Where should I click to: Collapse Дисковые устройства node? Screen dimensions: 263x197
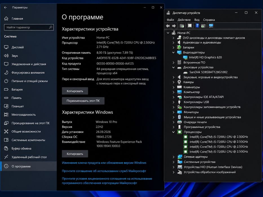click(173, 67)
